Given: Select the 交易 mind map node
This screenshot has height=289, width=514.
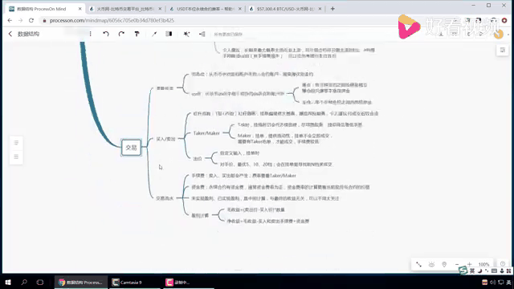Looking at the screenshot, I should [131, 148].
